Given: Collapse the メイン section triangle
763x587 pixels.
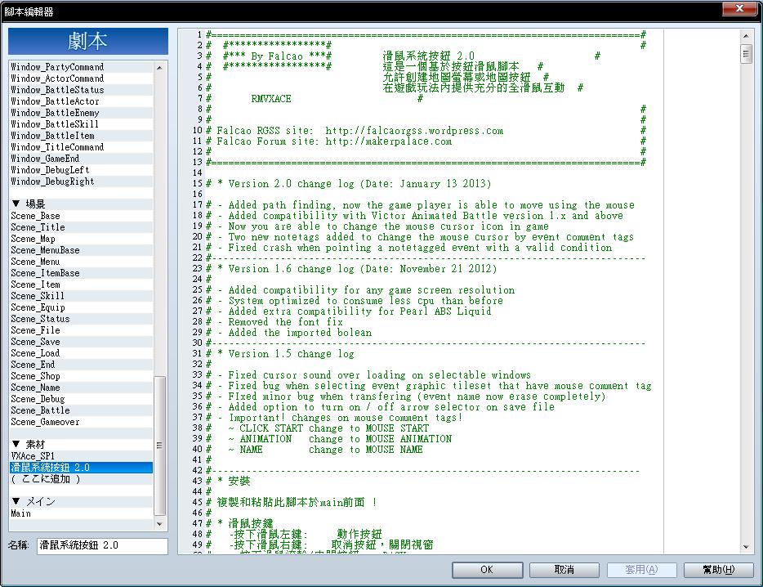Looking at the screenshot, I should [16, 501].
